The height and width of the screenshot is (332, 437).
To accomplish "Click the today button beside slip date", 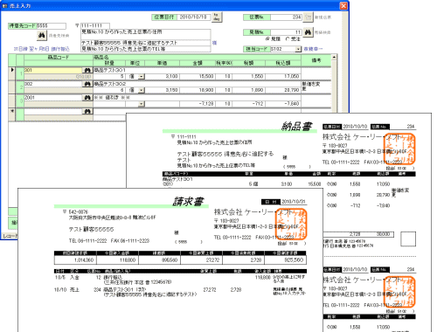I will click(x=217, y=17).
